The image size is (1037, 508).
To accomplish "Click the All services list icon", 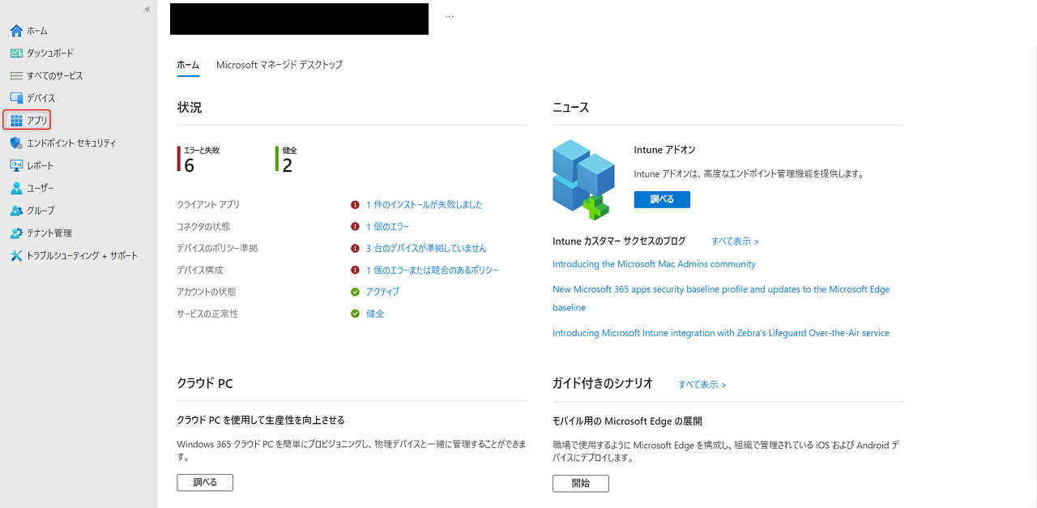I will click(16, 76).
